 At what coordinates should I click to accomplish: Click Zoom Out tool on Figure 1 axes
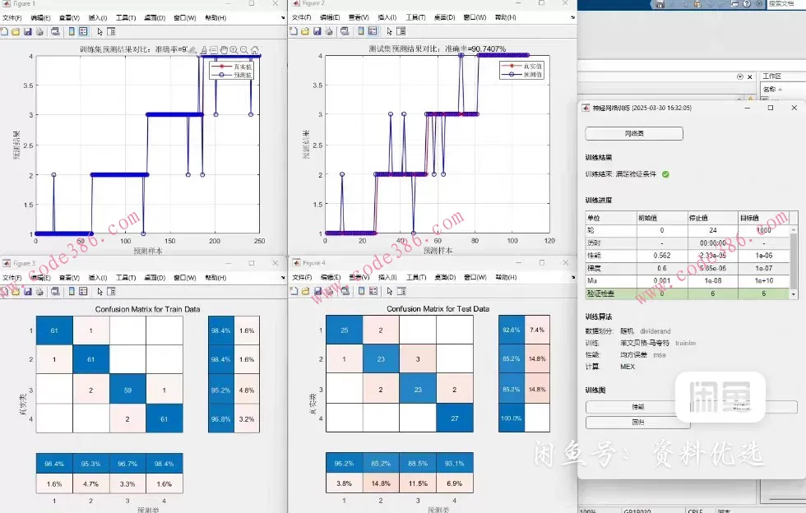point(244,50)
